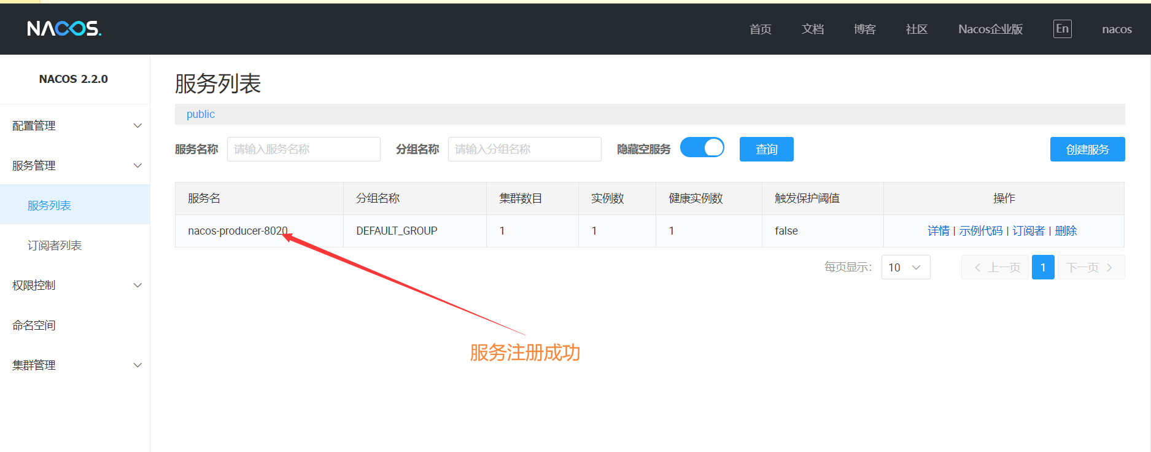Screen dimensions: 1151x452
Task: Open 详情 for nacos-producer-8020
Action: coord(939,231)
